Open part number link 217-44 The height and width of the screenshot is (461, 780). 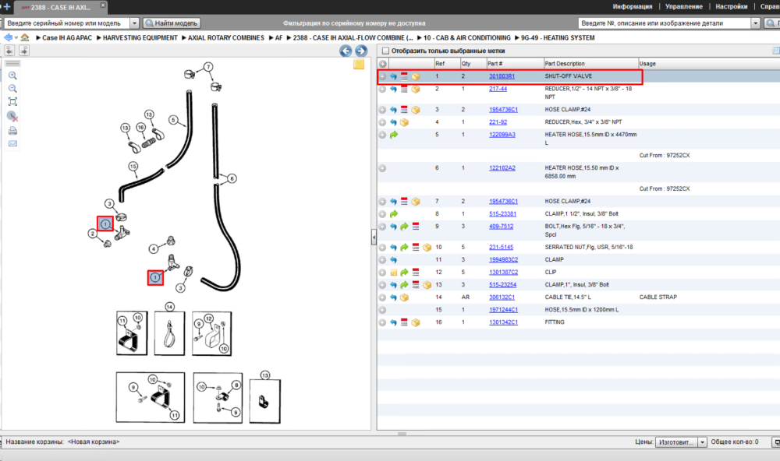[498, 89]
